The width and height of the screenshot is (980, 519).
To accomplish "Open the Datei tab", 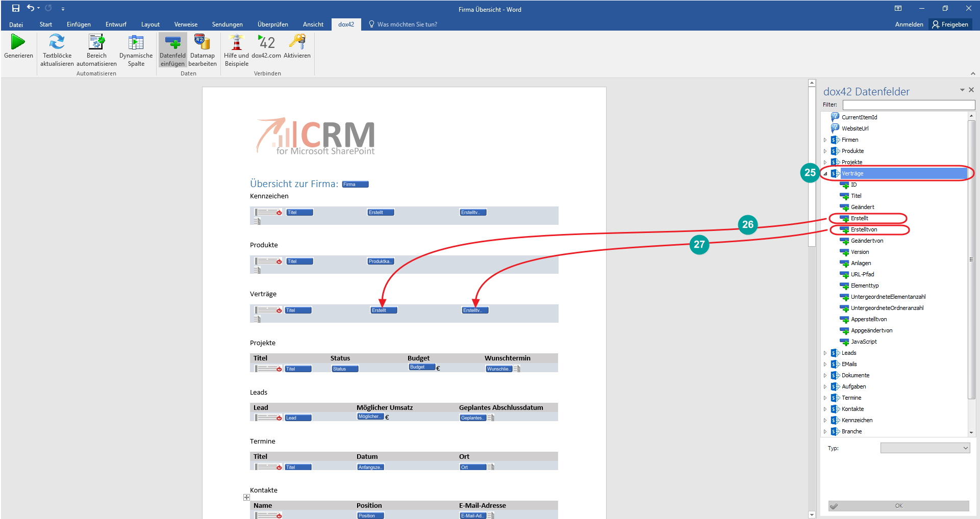I will [x=16, y=24].
